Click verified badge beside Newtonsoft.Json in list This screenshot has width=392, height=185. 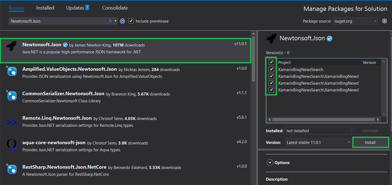65,45
